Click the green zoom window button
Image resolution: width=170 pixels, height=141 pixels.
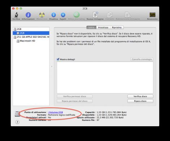pyautogui.click(x=21, y=9)
